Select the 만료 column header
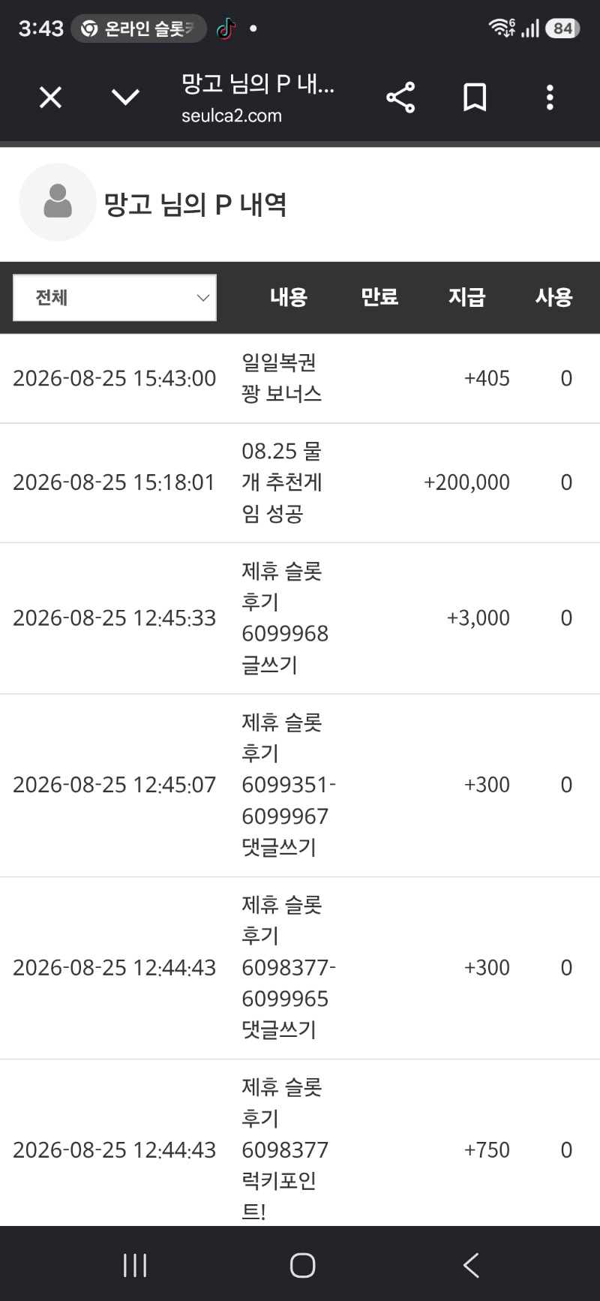The height and width of the screenshot is (1301, 600). (x=379, y=297)
